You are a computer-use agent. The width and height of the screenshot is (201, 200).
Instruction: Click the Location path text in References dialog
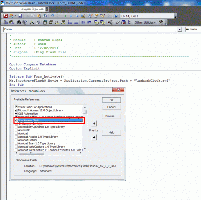pyautogui.click(x=77, y=166)
